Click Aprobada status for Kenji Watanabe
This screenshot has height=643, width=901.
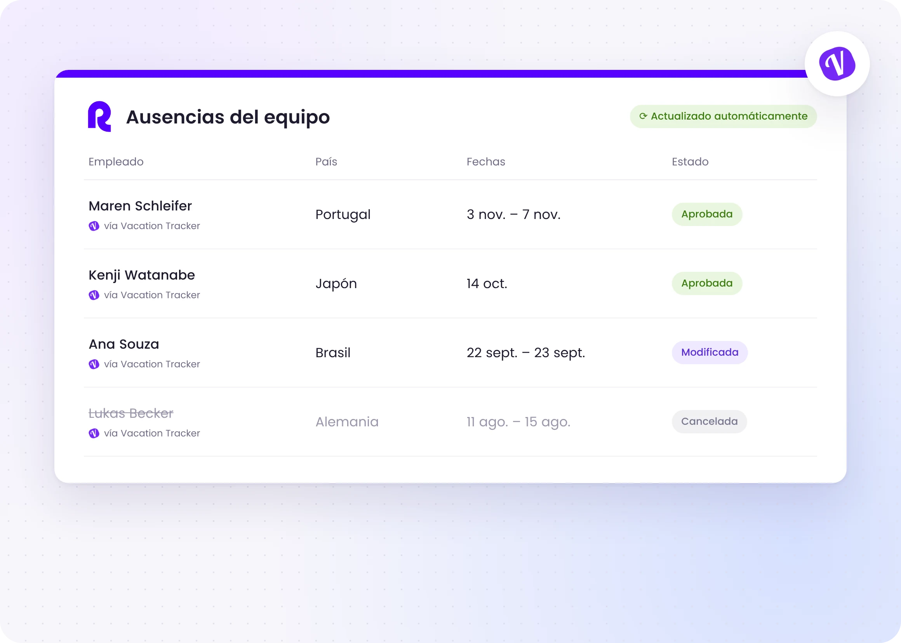(707, 283)
